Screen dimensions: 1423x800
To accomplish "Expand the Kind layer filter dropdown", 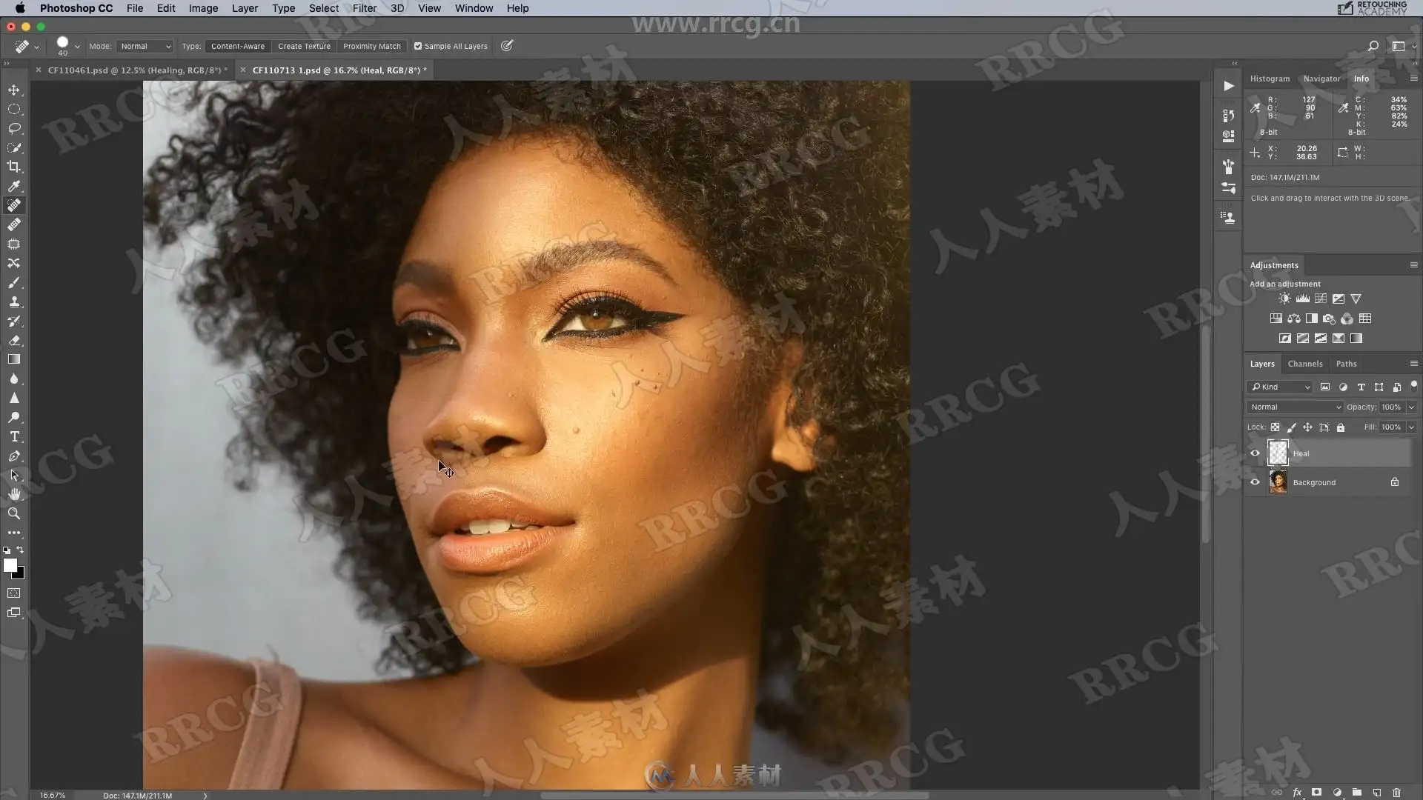I will tap(1280, 387).
